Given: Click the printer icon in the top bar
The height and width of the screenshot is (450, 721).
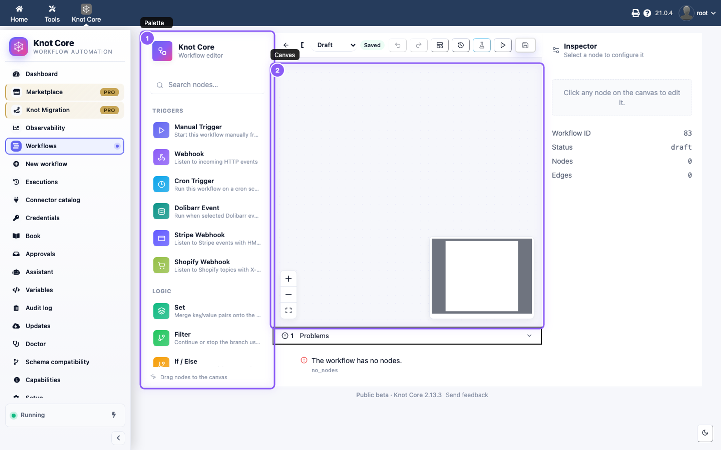Looking at the screenshot, I should [x=635, y=13].
